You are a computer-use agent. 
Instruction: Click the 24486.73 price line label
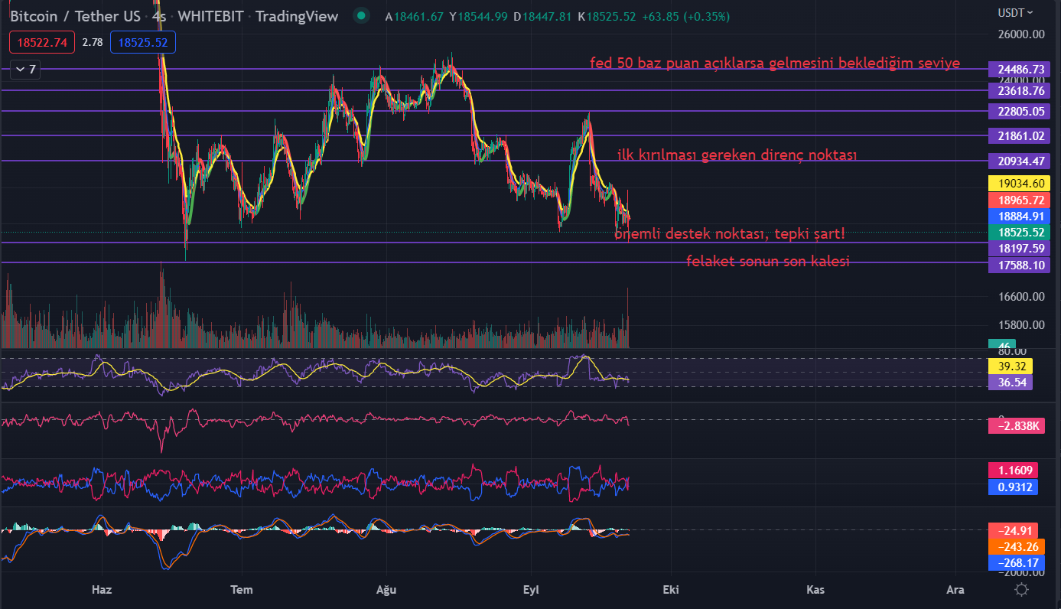pyautogui.click(x=1020, y=69)
